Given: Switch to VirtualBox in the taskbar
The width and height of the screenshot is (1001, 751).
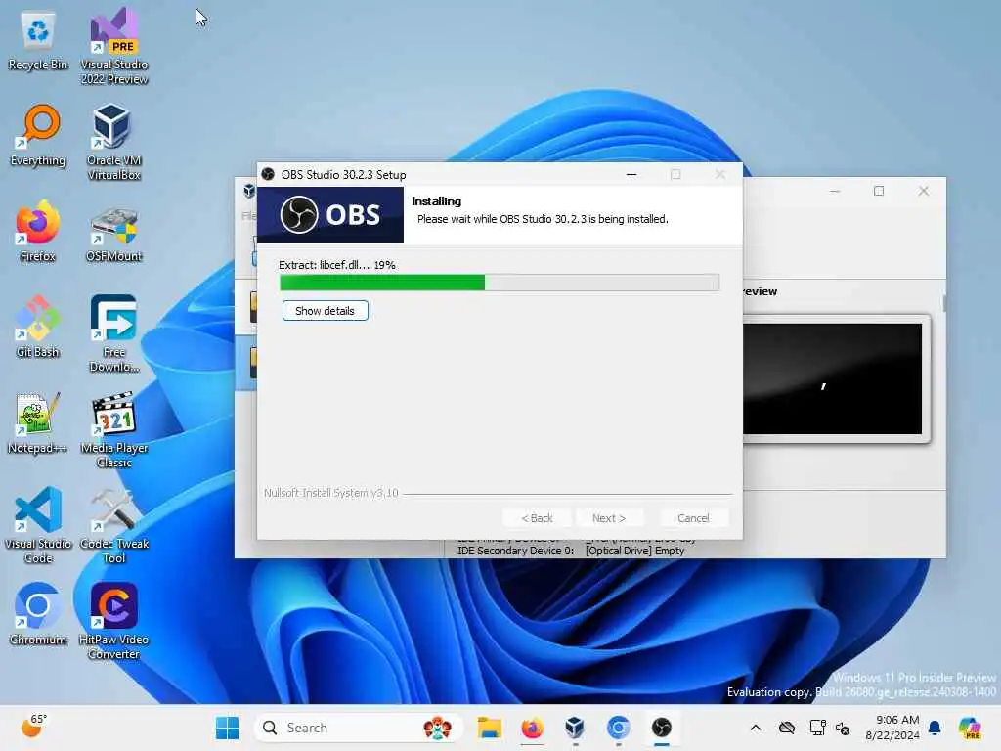Looking at the screenshot, I should click(575, 728).
